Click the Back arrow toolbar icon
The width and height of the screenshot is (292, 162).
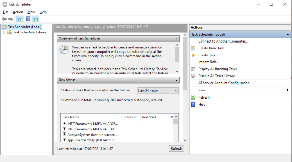pyautogui.click(x=4, y=19)
